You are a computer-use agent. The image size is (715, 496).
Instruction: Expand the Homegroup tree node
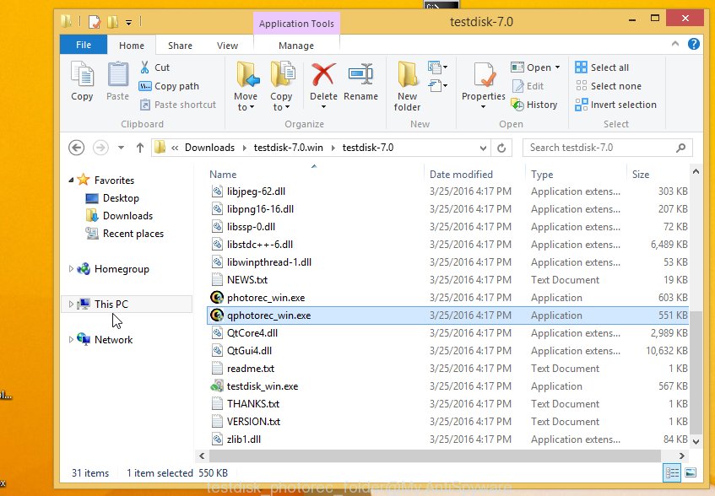point(71,269)
